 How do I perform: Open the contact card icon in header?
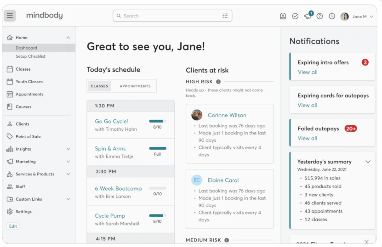(x=283, y=16)
